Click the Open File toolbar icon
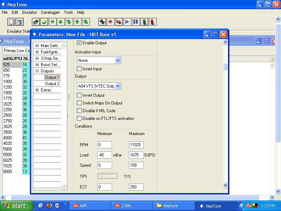 [20, 22]
